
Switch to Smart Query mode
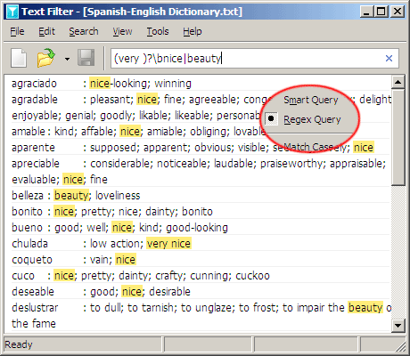[x=310, y=100]
